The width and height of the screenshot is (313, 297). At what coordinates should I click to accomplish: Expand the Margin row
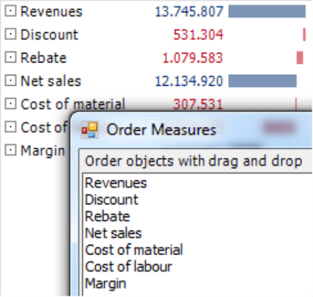click(x=10, y=150)
